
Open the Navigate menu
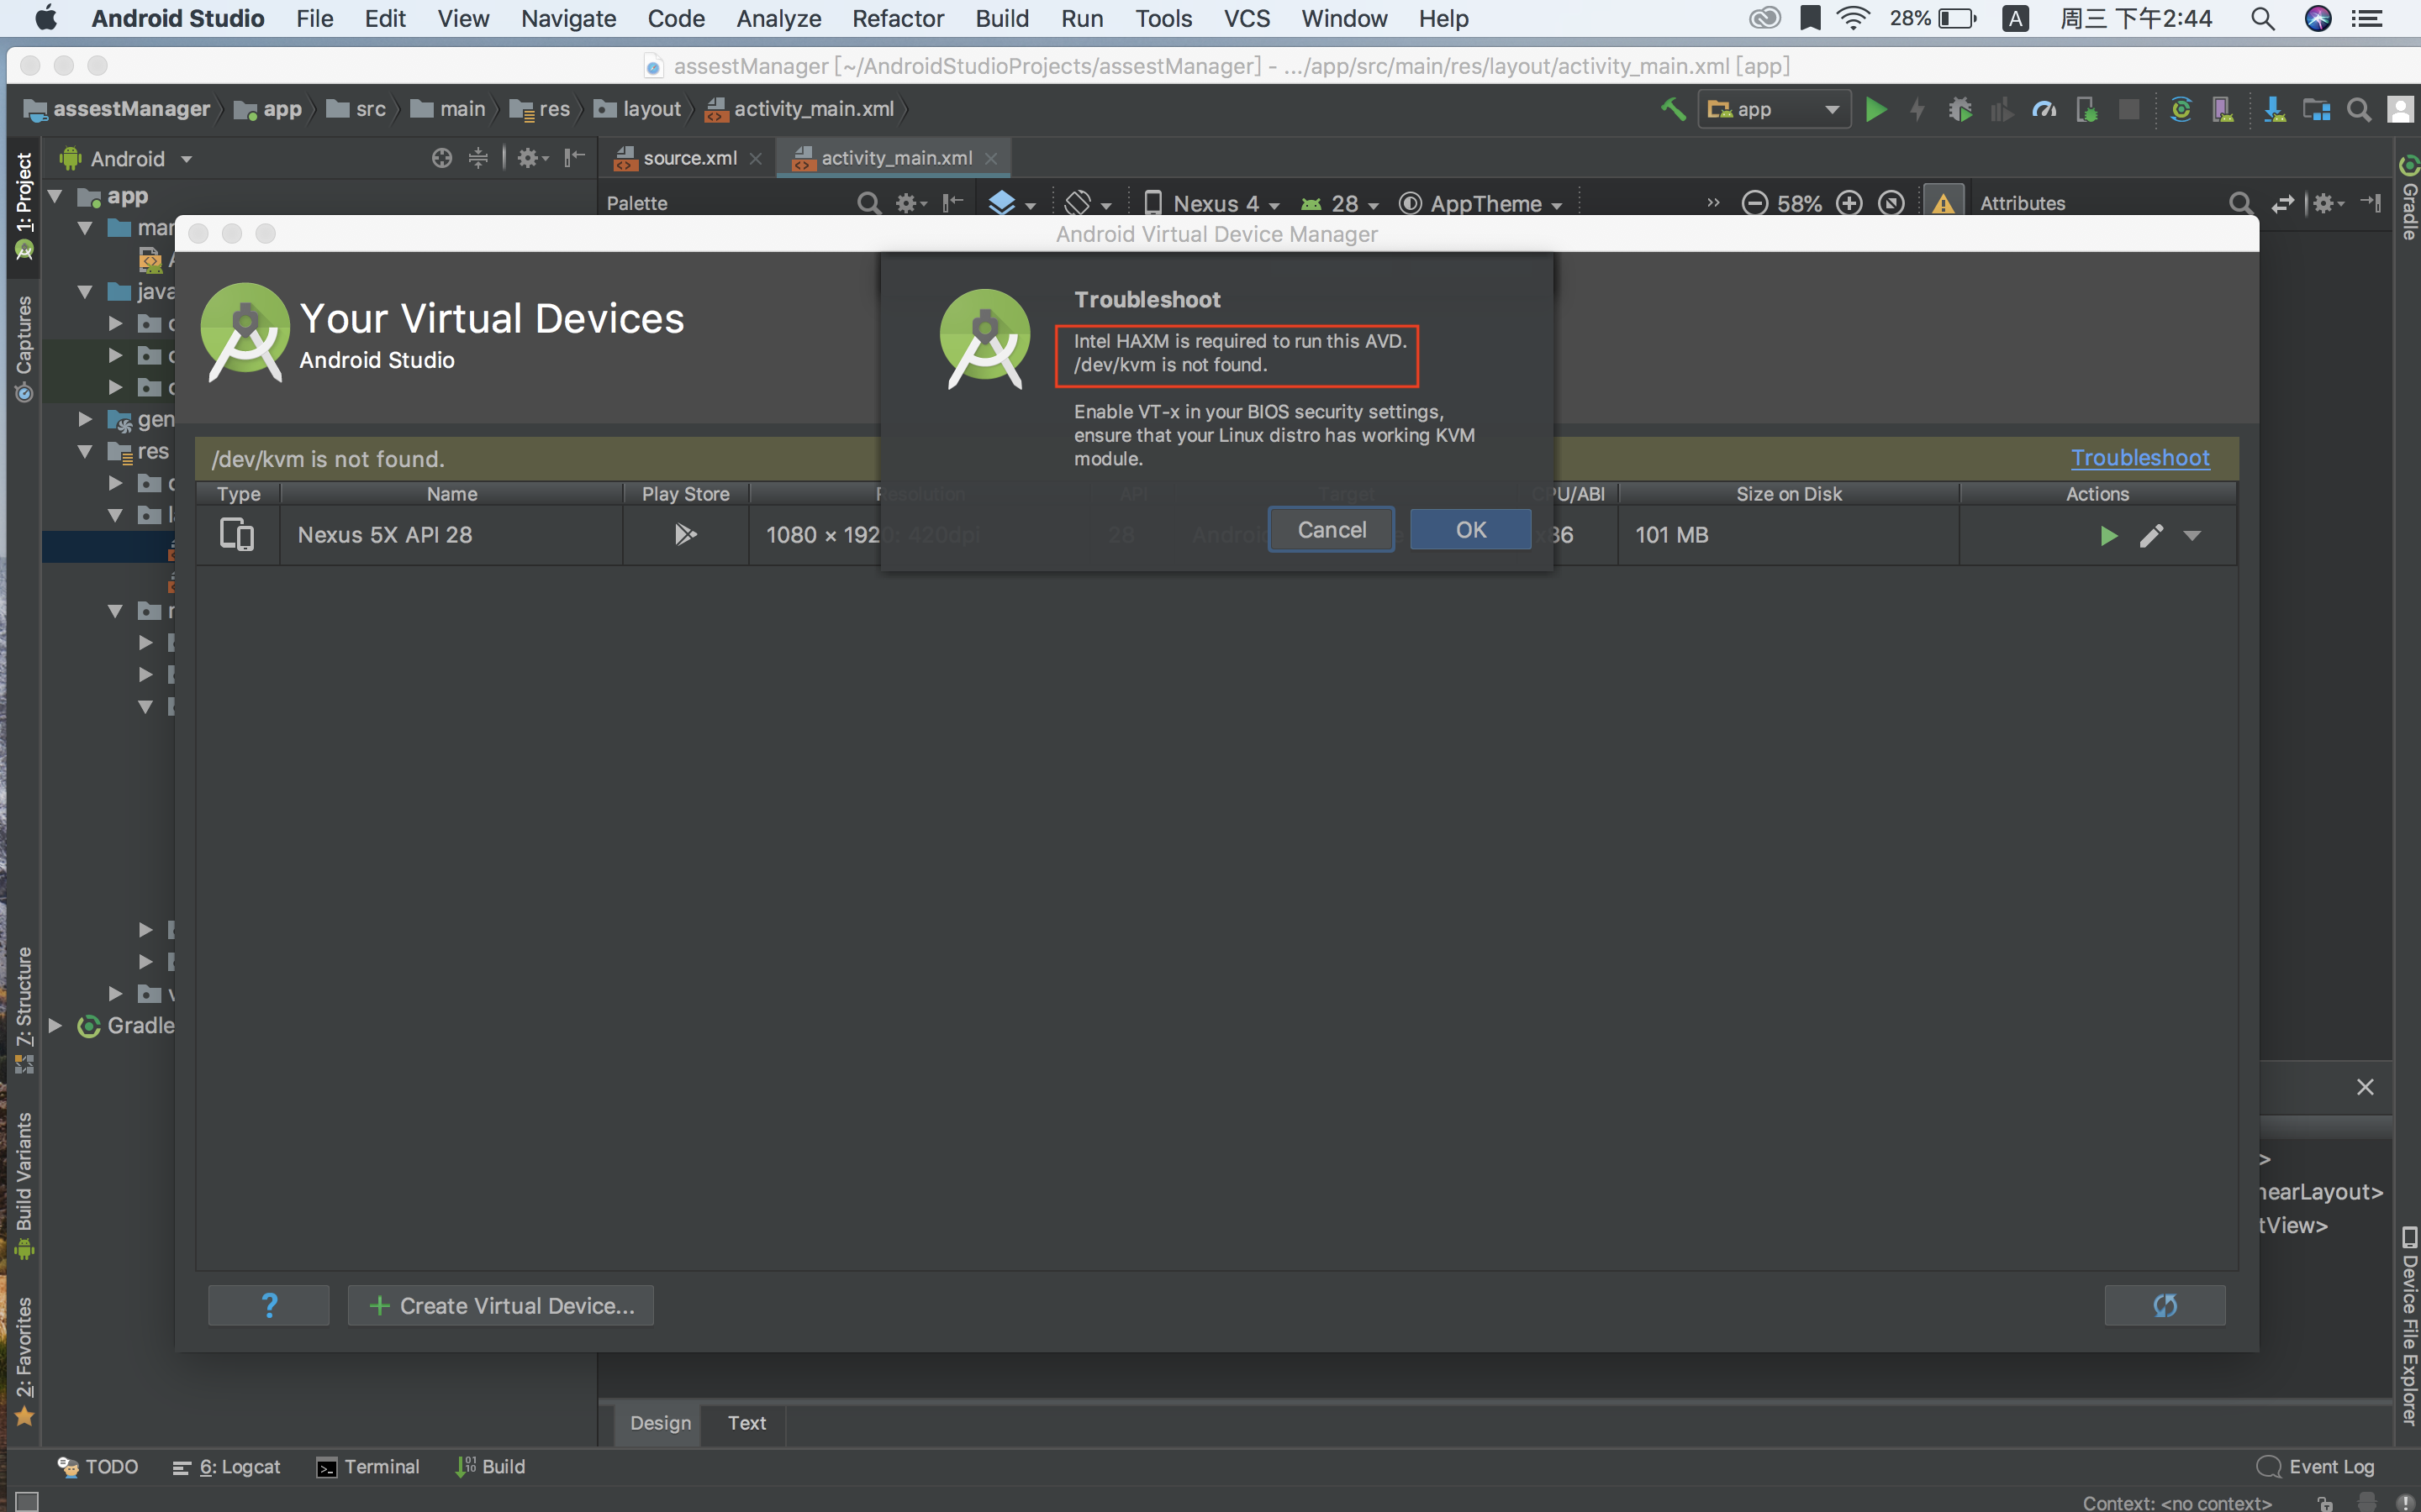coord(568,18)
